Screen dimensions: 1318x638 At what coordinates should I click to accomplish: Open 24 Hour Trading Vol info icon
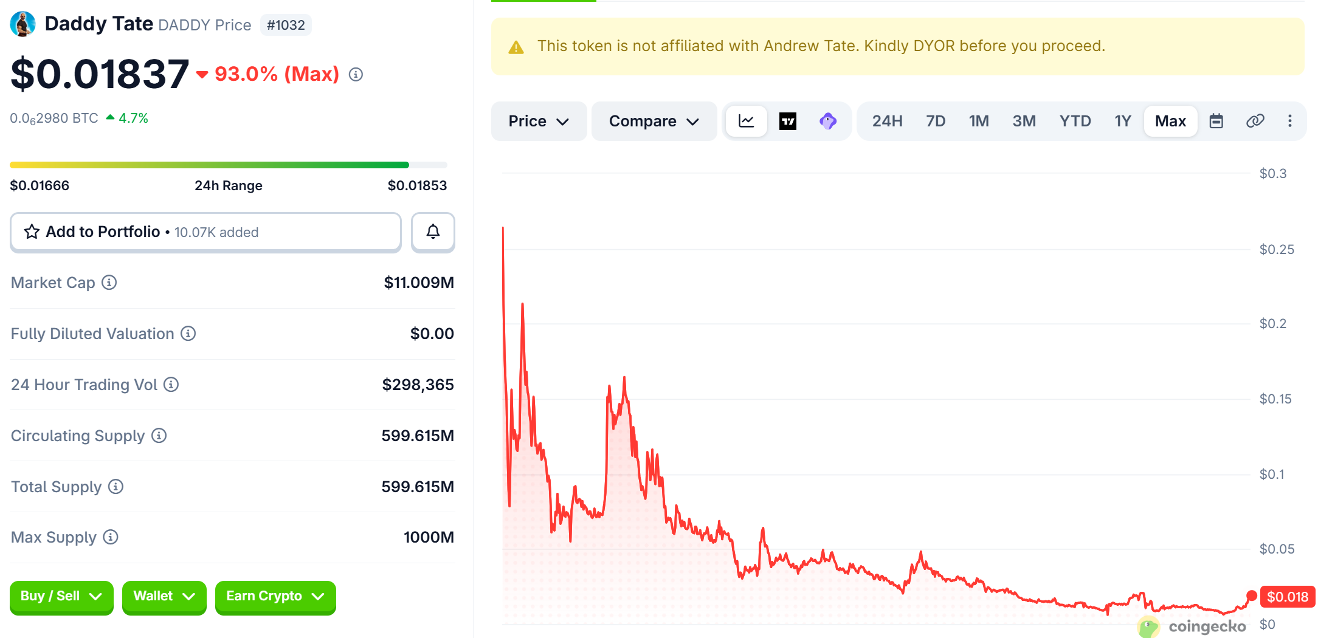click(x=171, y=385)
